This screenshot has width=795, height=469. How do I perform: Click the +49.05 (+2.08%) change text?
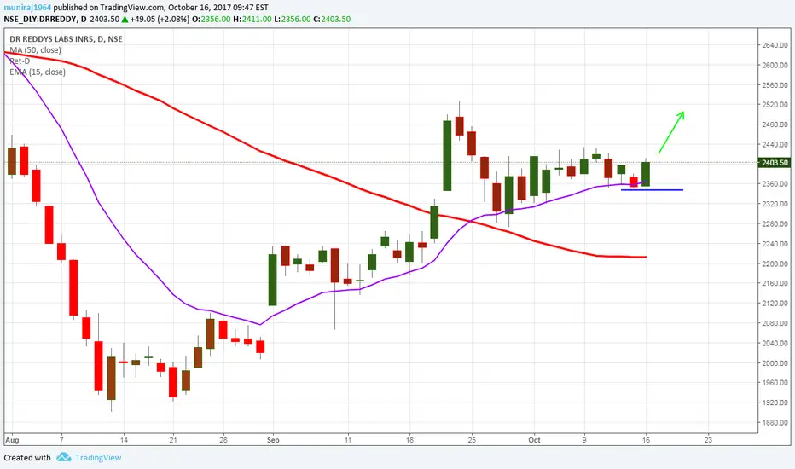pyautogui.click(x=159, y=20)
